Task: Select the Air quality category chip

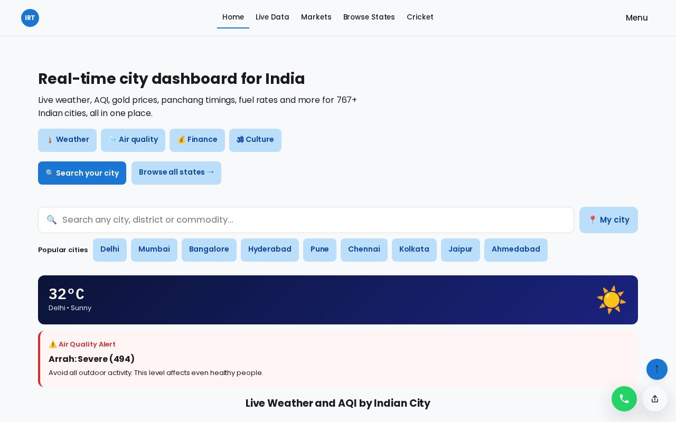Action: 133,140
